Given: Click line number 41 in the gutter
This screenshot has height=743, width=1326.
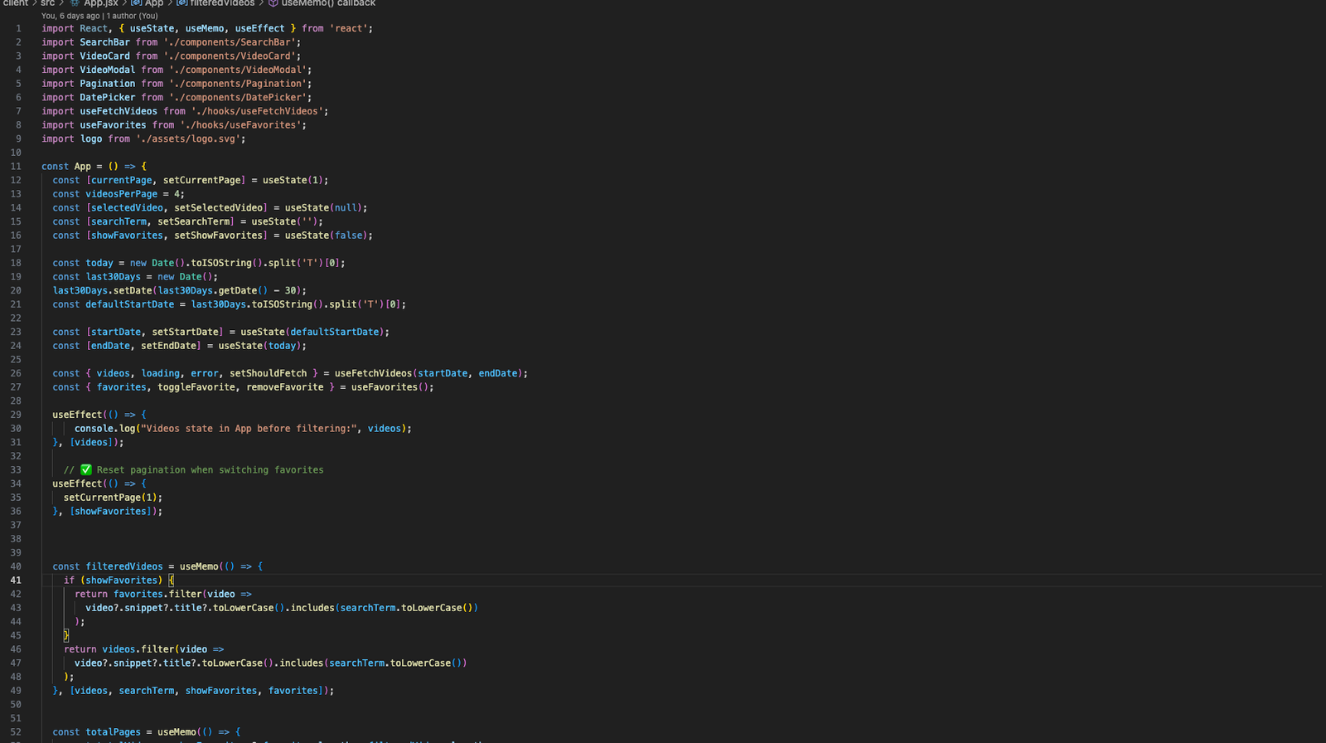Looking at the screenshot, I should tap(16, 580).
